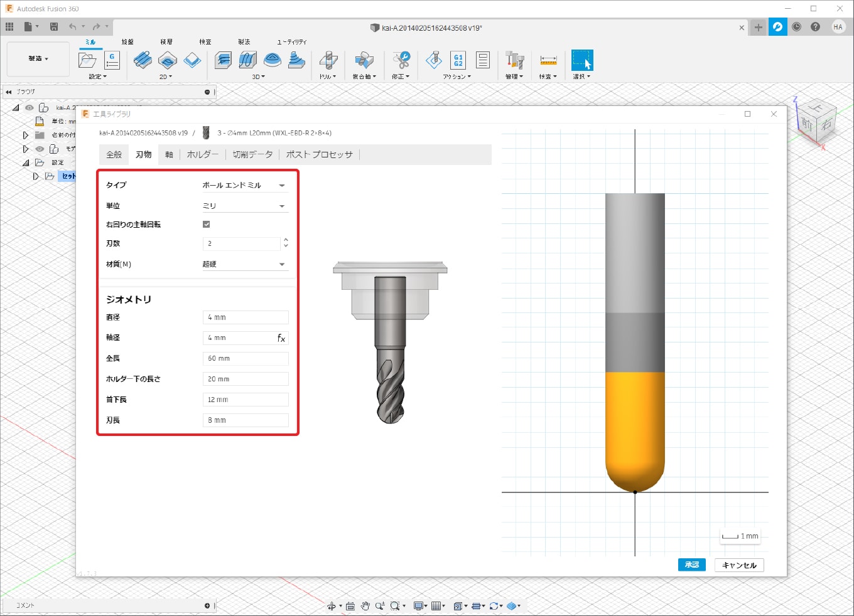Open the 製造 workspace dropdown
The height and width of the screenshot is (616, 854).
[x=38, y=59]
